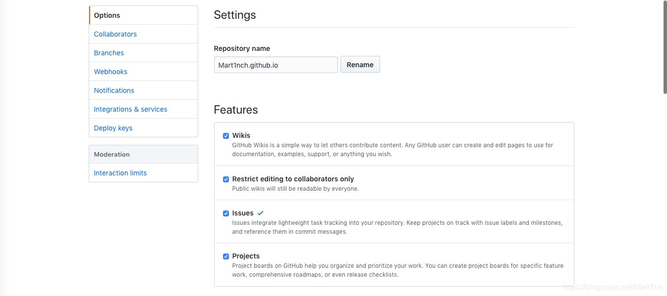Click the Issues label text
This screenshot has height=296, width=667.
point(243,213)
